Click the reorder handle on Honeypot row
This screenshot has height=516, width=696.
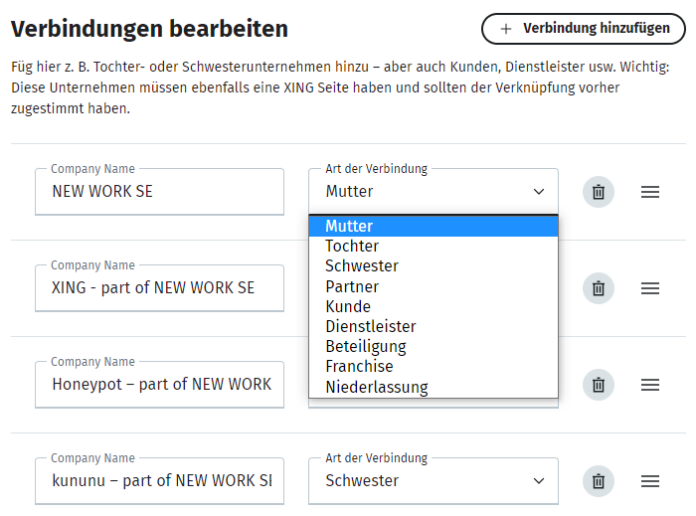pos(650,384)
